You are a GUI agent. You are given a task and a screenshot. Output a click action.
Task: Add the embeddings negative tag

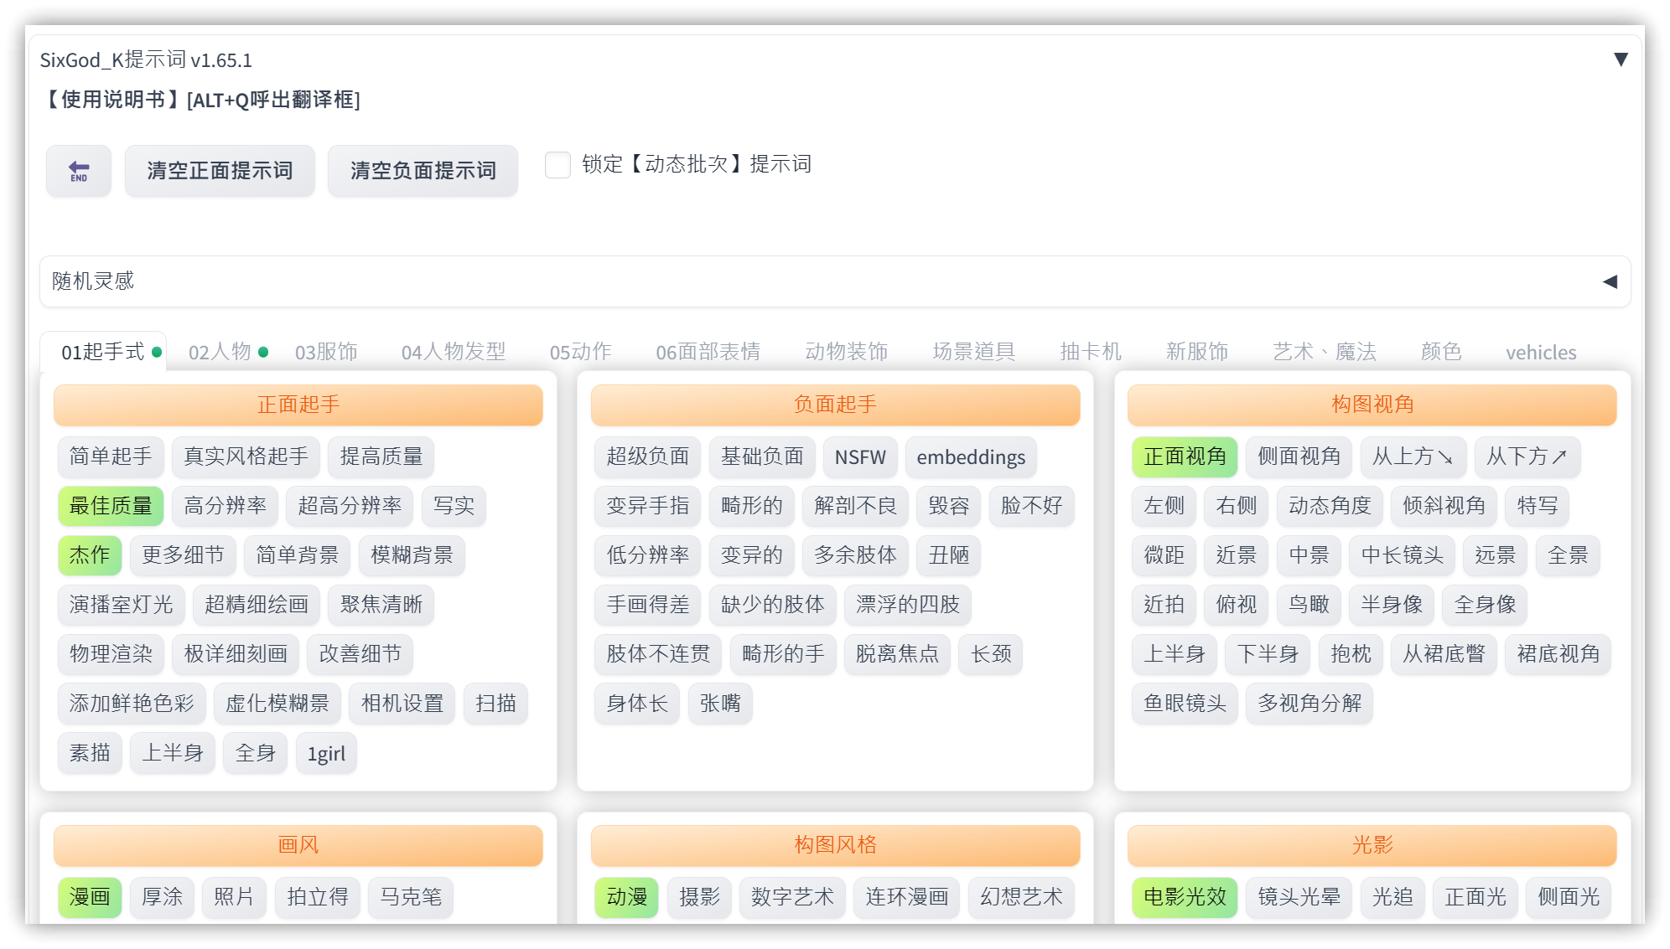[x=970, y=456]
